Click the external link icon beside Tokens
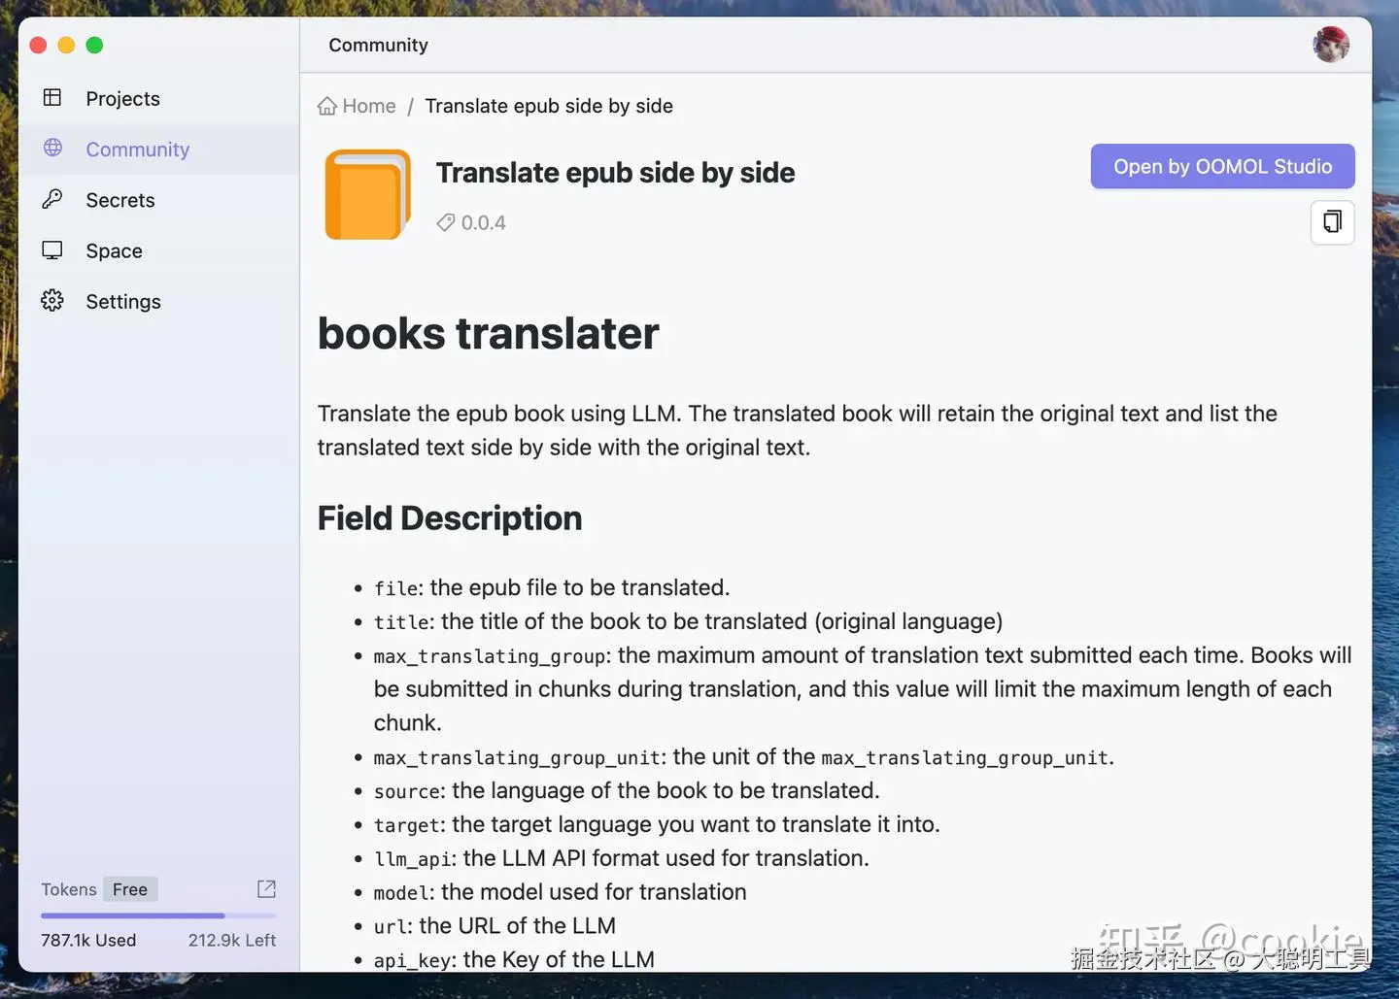 point(265,888)
